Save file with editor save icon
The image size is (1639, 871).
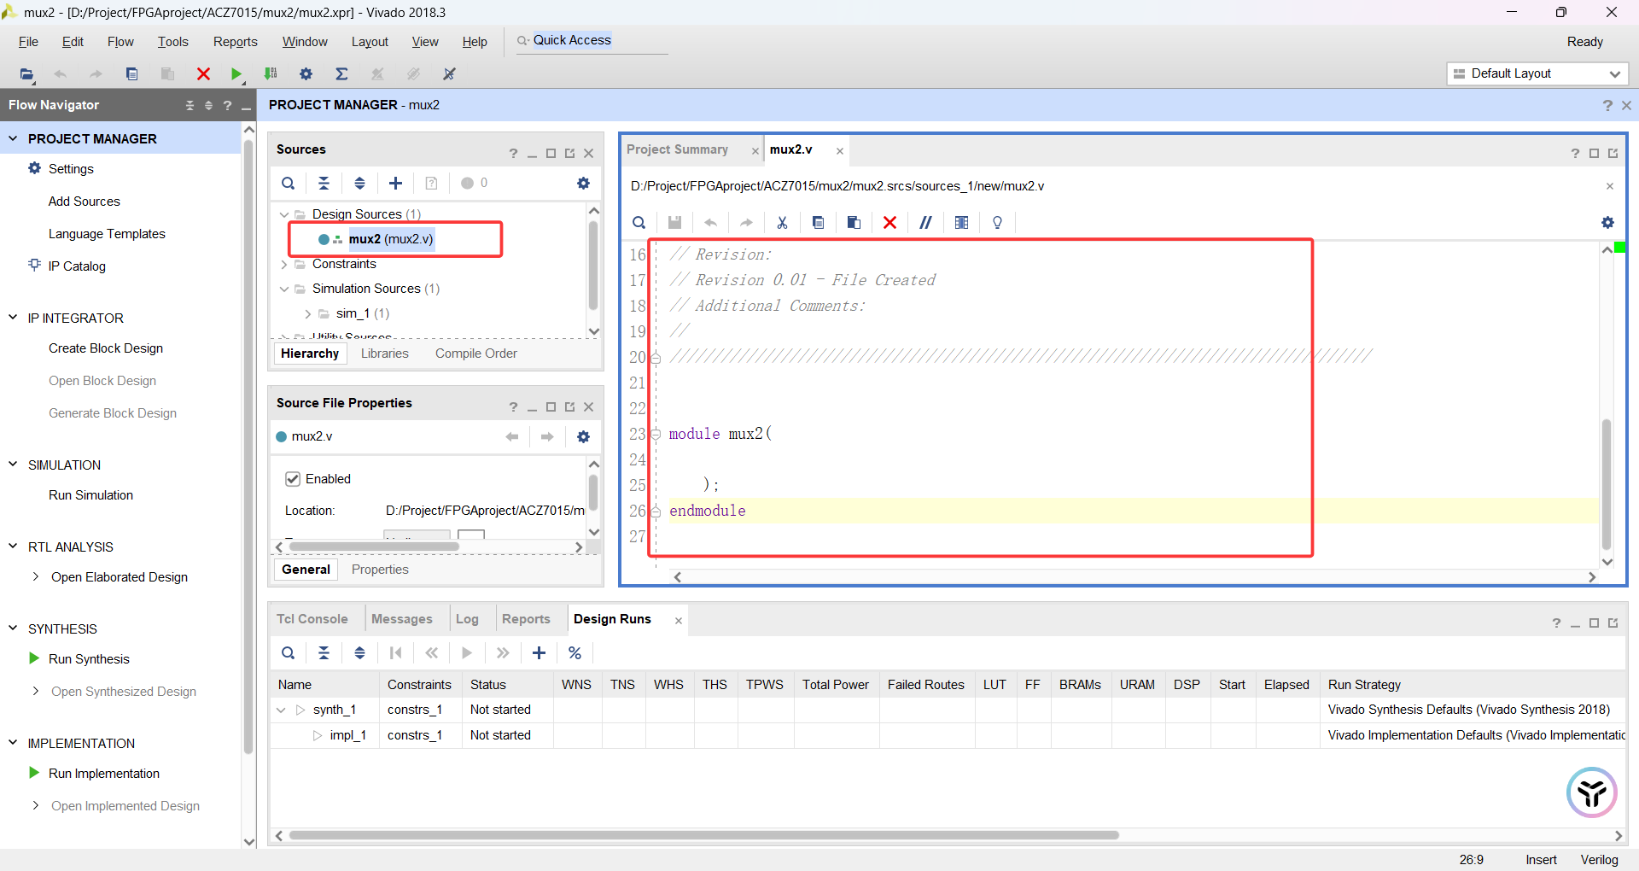[674, 223]
